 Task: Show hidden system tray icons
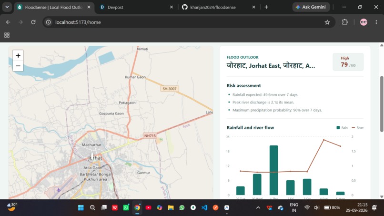point(258,208)
